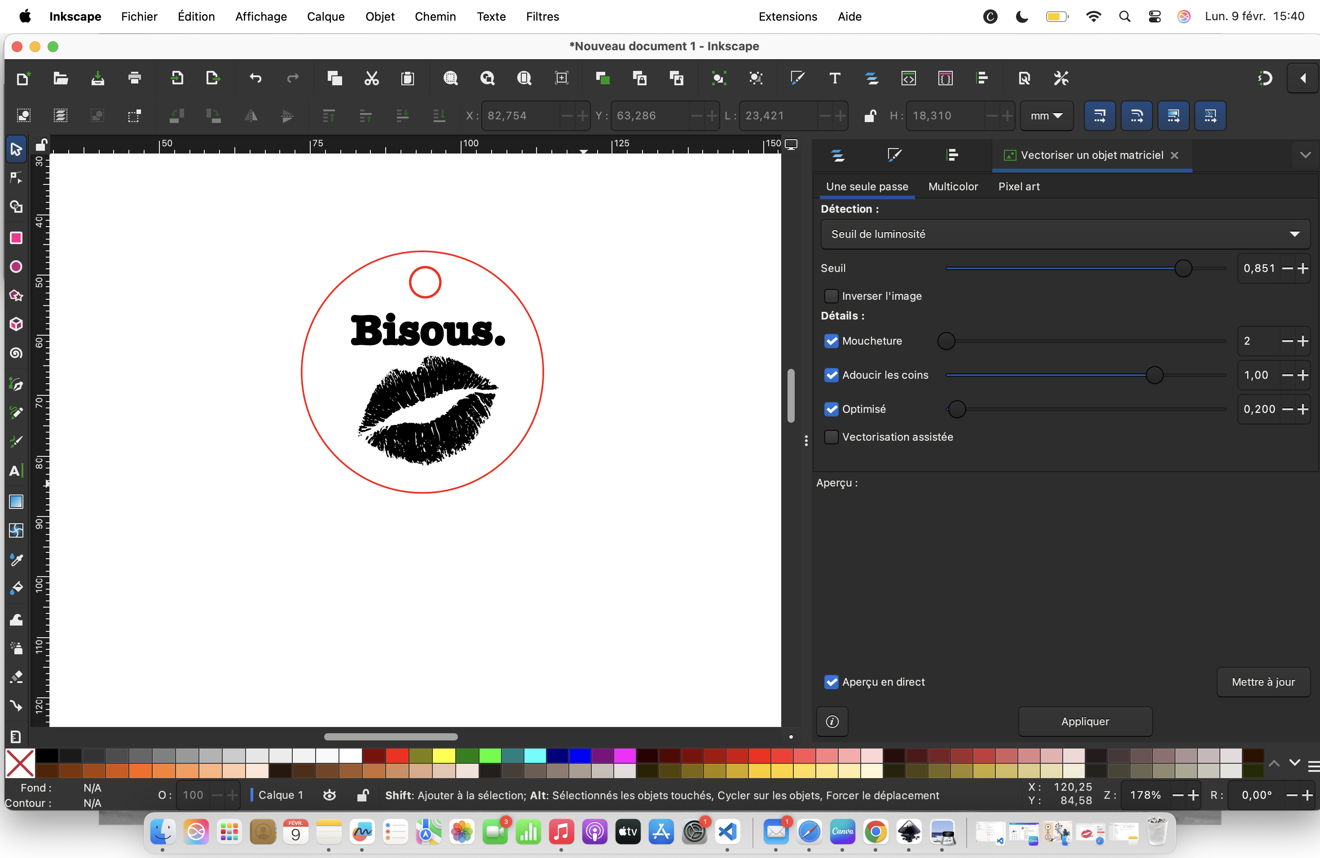This screenshot has width=1320, height=858.
Task: Click the Mettre à jour button
Action: pyautogui.click(x=1263, y=682)
